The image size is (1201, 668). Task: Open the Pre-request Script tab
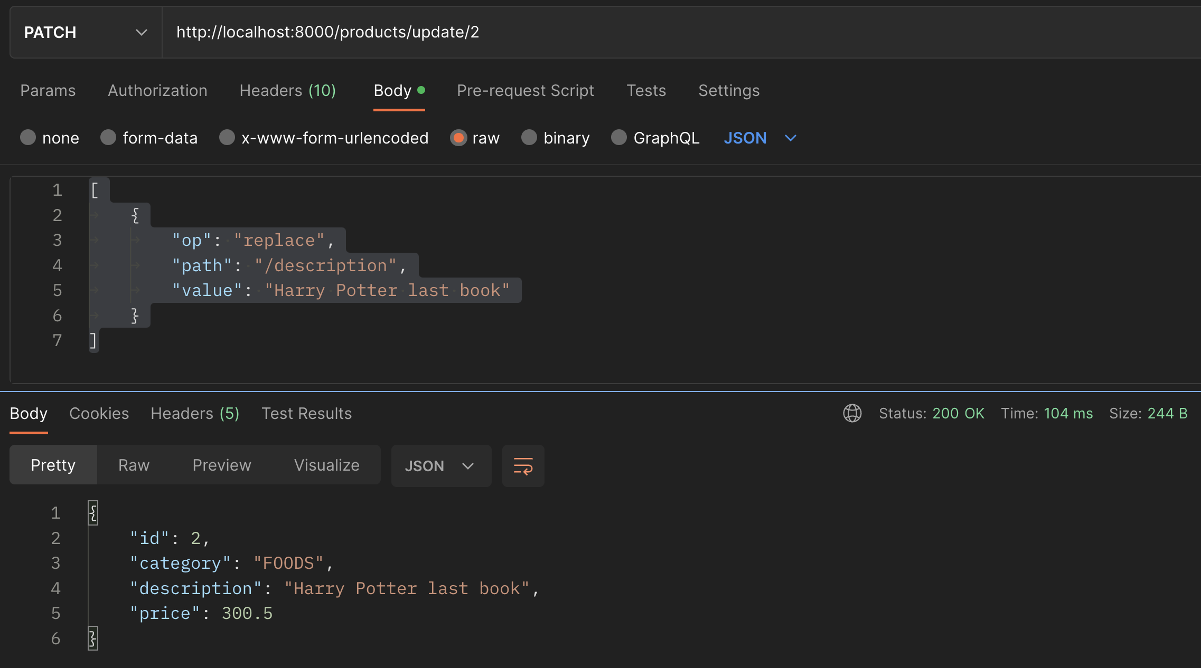(525, 91)
